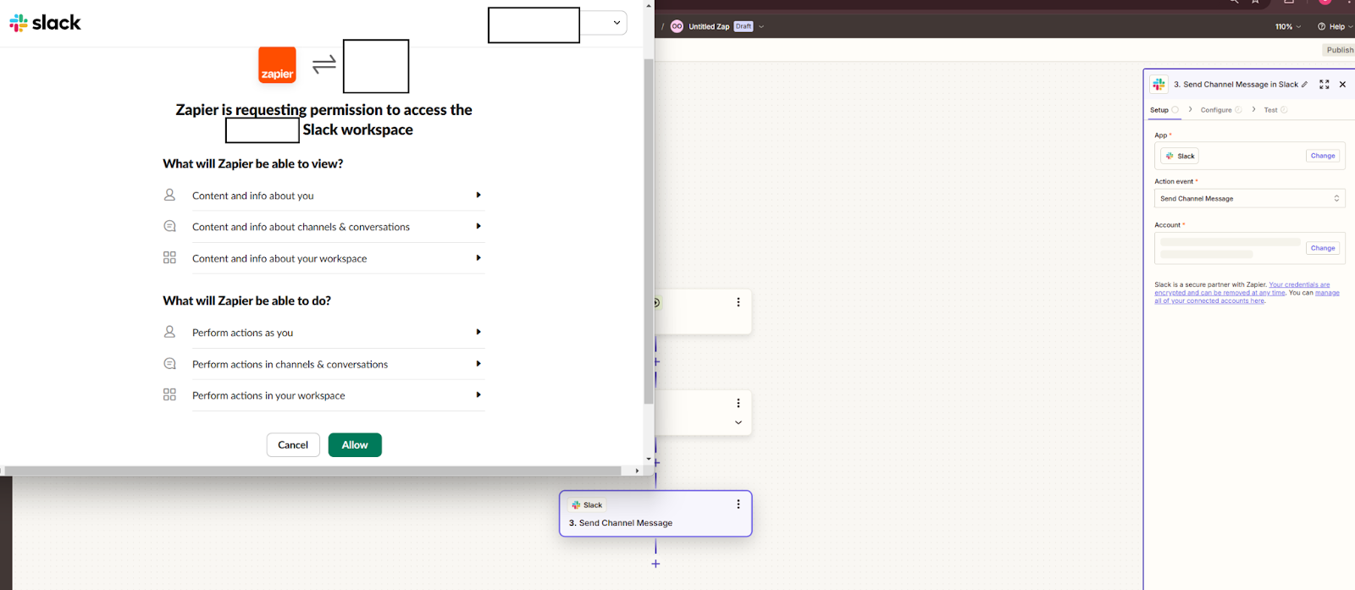Screen dimensions: 1355x590
Task: Cancel the Slack permission request
Action: click(x=293, y=445)
